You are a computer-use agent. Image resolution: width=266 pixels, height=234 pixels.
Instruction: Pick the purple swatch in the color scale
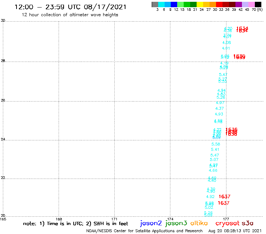(x=239, y=4)
